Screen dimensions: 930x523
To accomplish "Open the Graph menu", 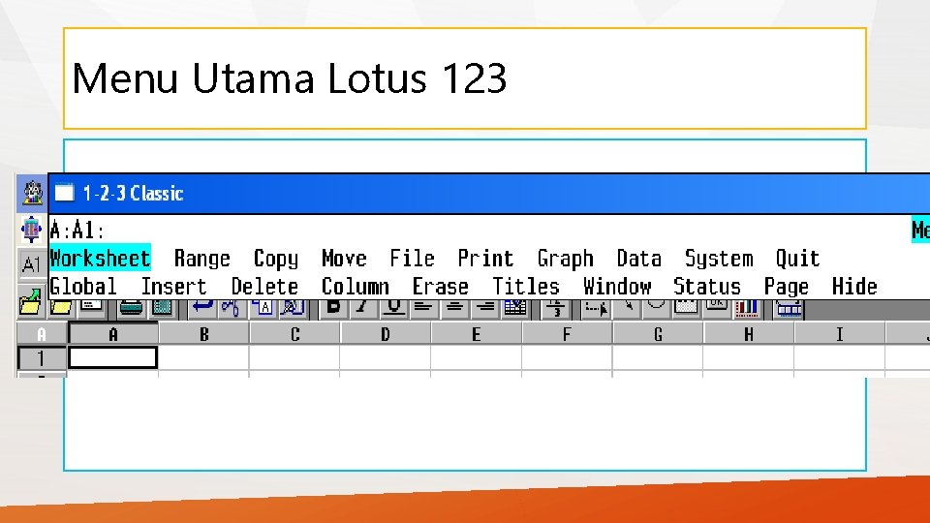I will (565, 258).
